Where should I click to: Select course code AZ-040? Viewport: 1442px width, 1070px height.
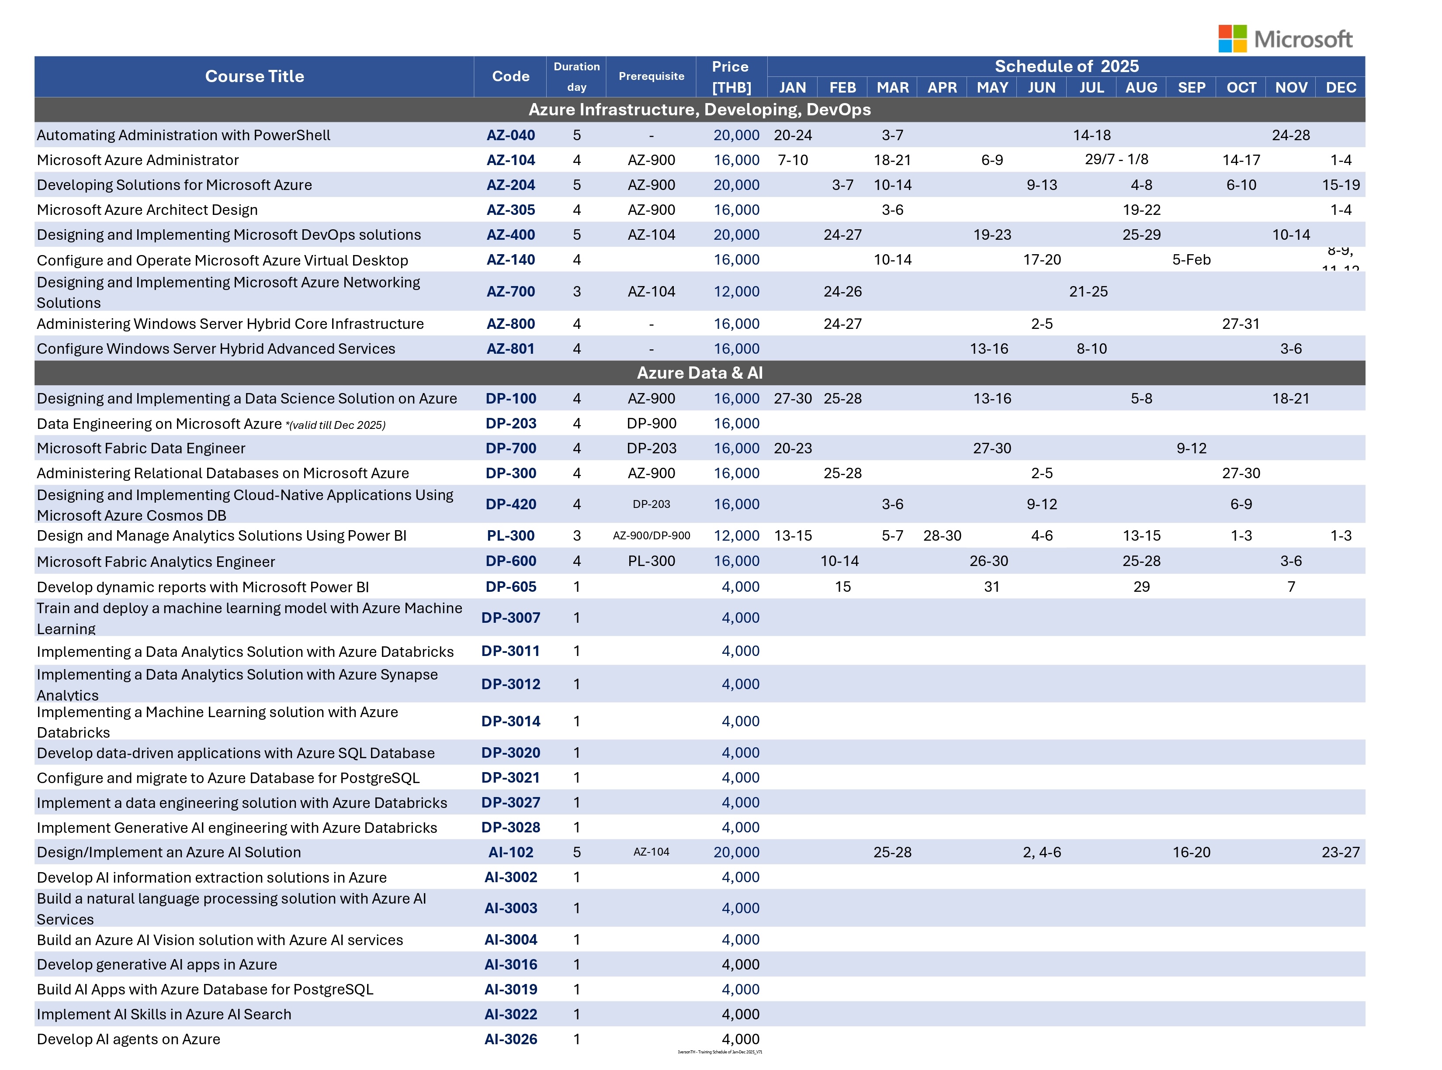tap(511, 135)
